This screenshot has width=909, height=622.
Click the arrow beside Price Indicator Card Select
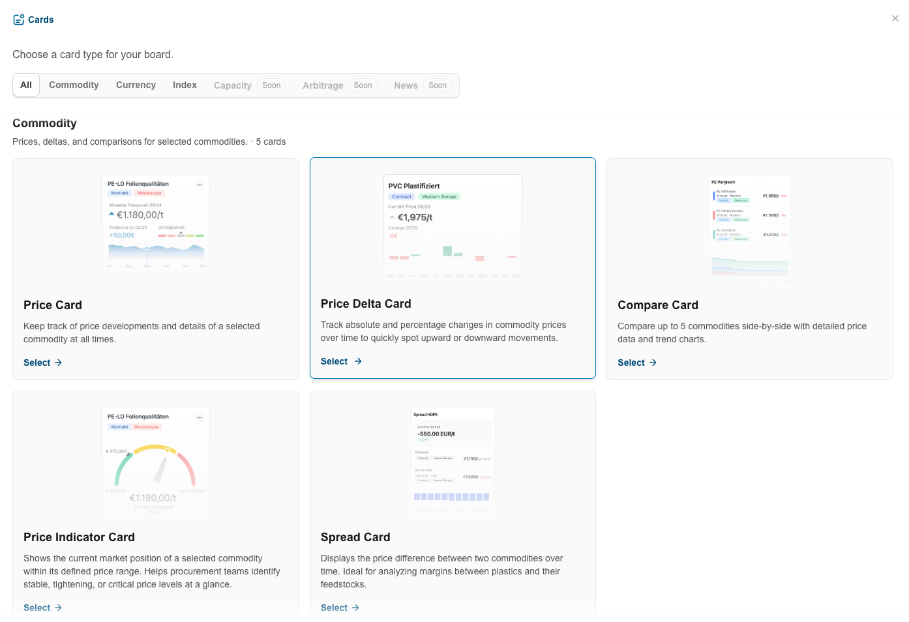tap(58, 608)
